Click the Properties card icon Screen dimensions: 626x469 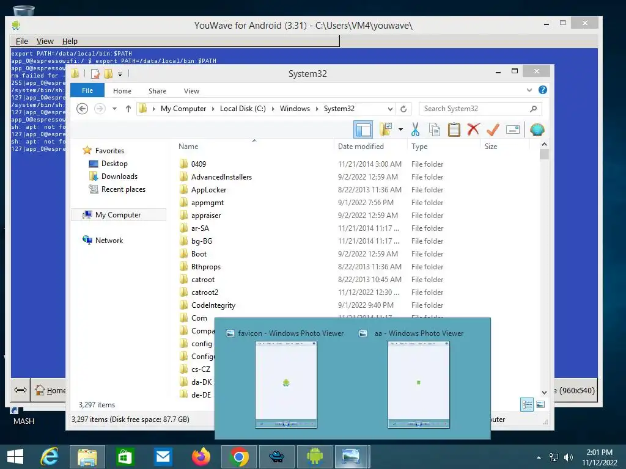[x=513, y=129]
